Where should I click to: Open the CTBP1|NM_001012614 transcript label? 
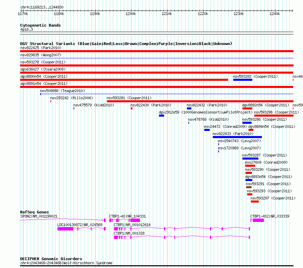pyautogui.click(x=132, y=225)
